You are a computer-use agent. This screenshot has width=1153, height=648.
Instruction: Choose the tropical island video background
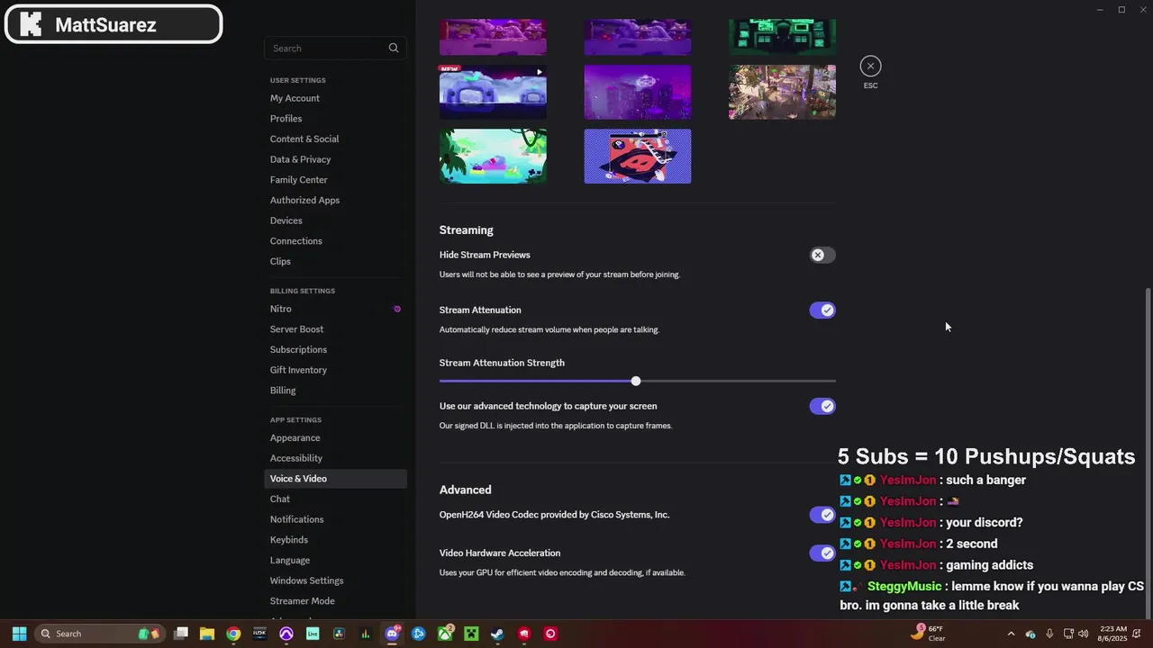tap(493, 156)
